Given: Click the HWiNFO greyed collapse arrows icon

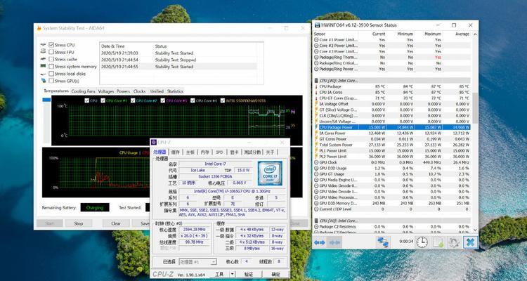Looking at the screenshot, I should pyautogui.click(x=334, y=242).
